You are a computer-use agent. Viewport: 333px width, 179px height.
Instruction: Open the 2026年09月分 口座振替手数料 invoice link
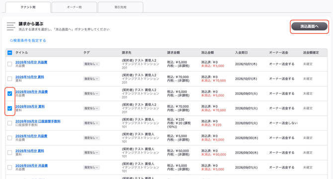(x=38, y=121)
